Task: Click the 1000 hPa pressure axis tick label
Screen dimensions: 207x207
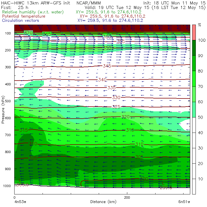Action: coord(7,186)
